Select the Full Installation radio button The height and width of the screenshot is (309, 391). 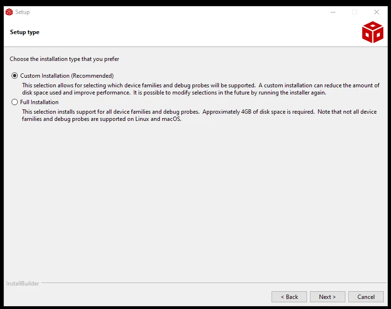(x=14, y=102)
